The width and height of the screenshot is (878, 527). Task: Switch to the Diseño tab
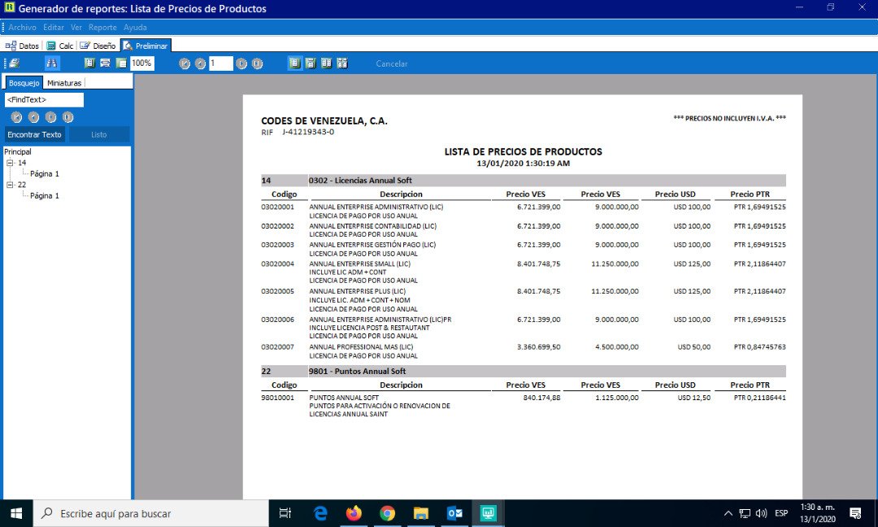pos(98,46)
